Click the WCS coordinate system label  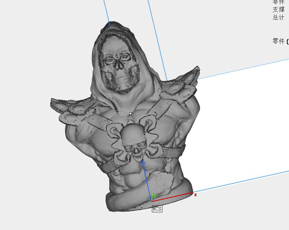click(157, 209)
